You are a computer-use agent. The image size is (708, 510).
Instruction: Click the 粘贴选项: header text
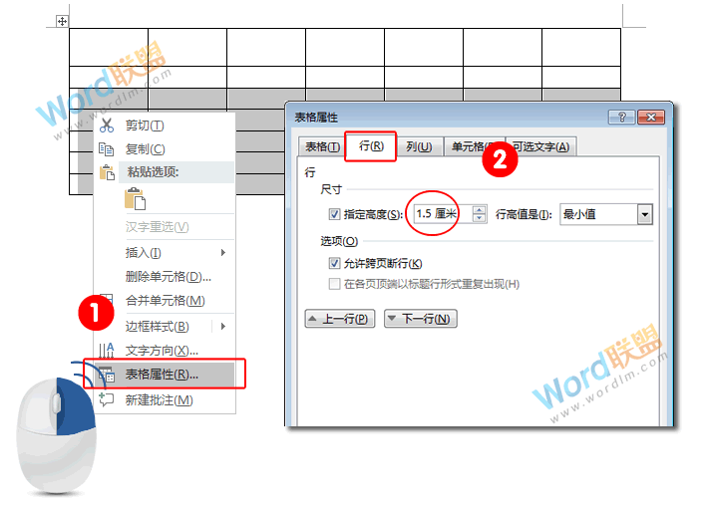click(x=154, y=171)
